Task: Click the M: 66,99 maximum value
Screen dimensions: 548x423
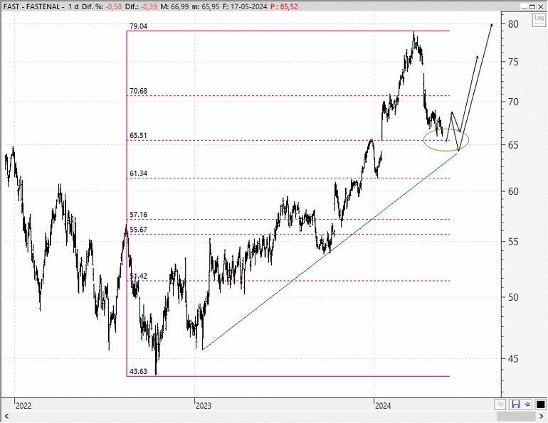Action: pos(174,6)
